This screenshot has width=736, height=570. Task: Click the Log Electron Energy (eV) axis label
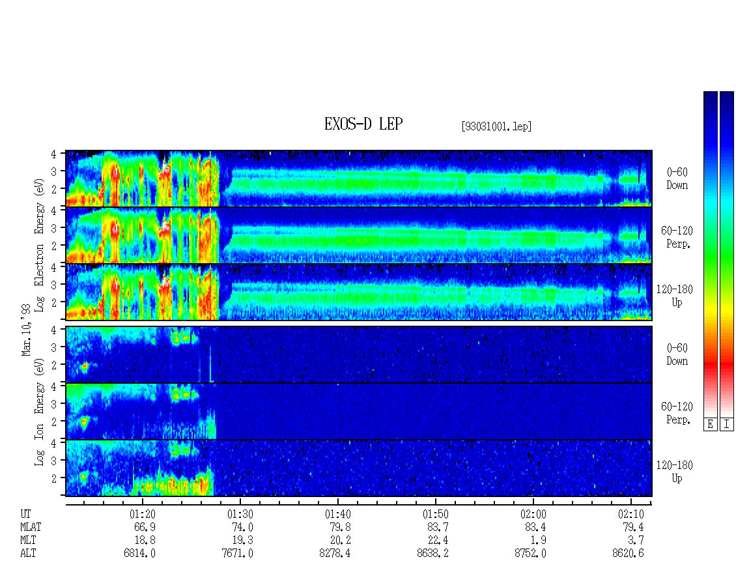coord(39,245)
